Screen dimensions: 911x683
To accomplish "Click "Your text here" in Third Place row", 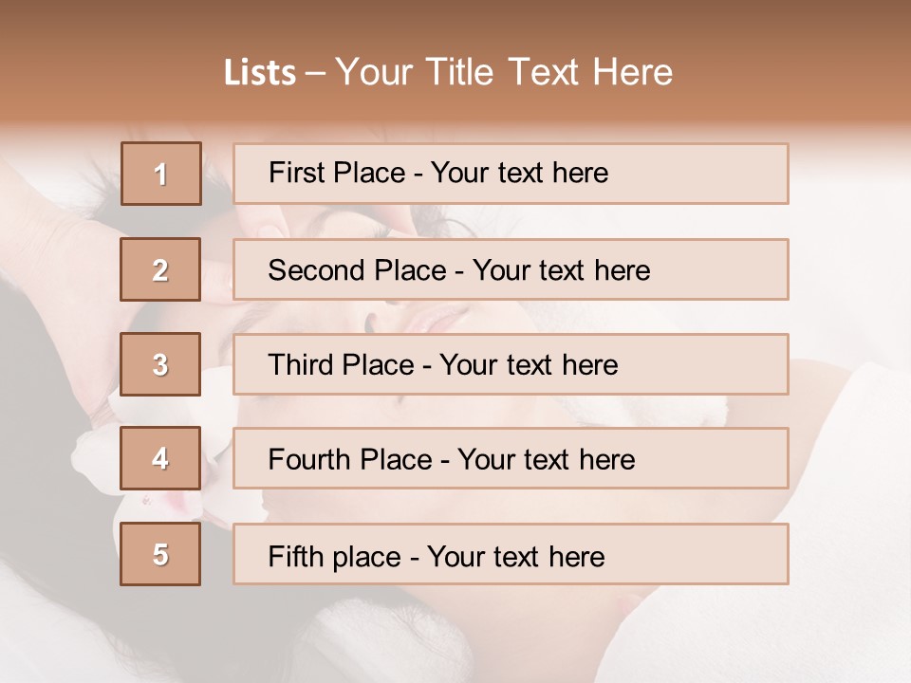I will click(529, 365).
